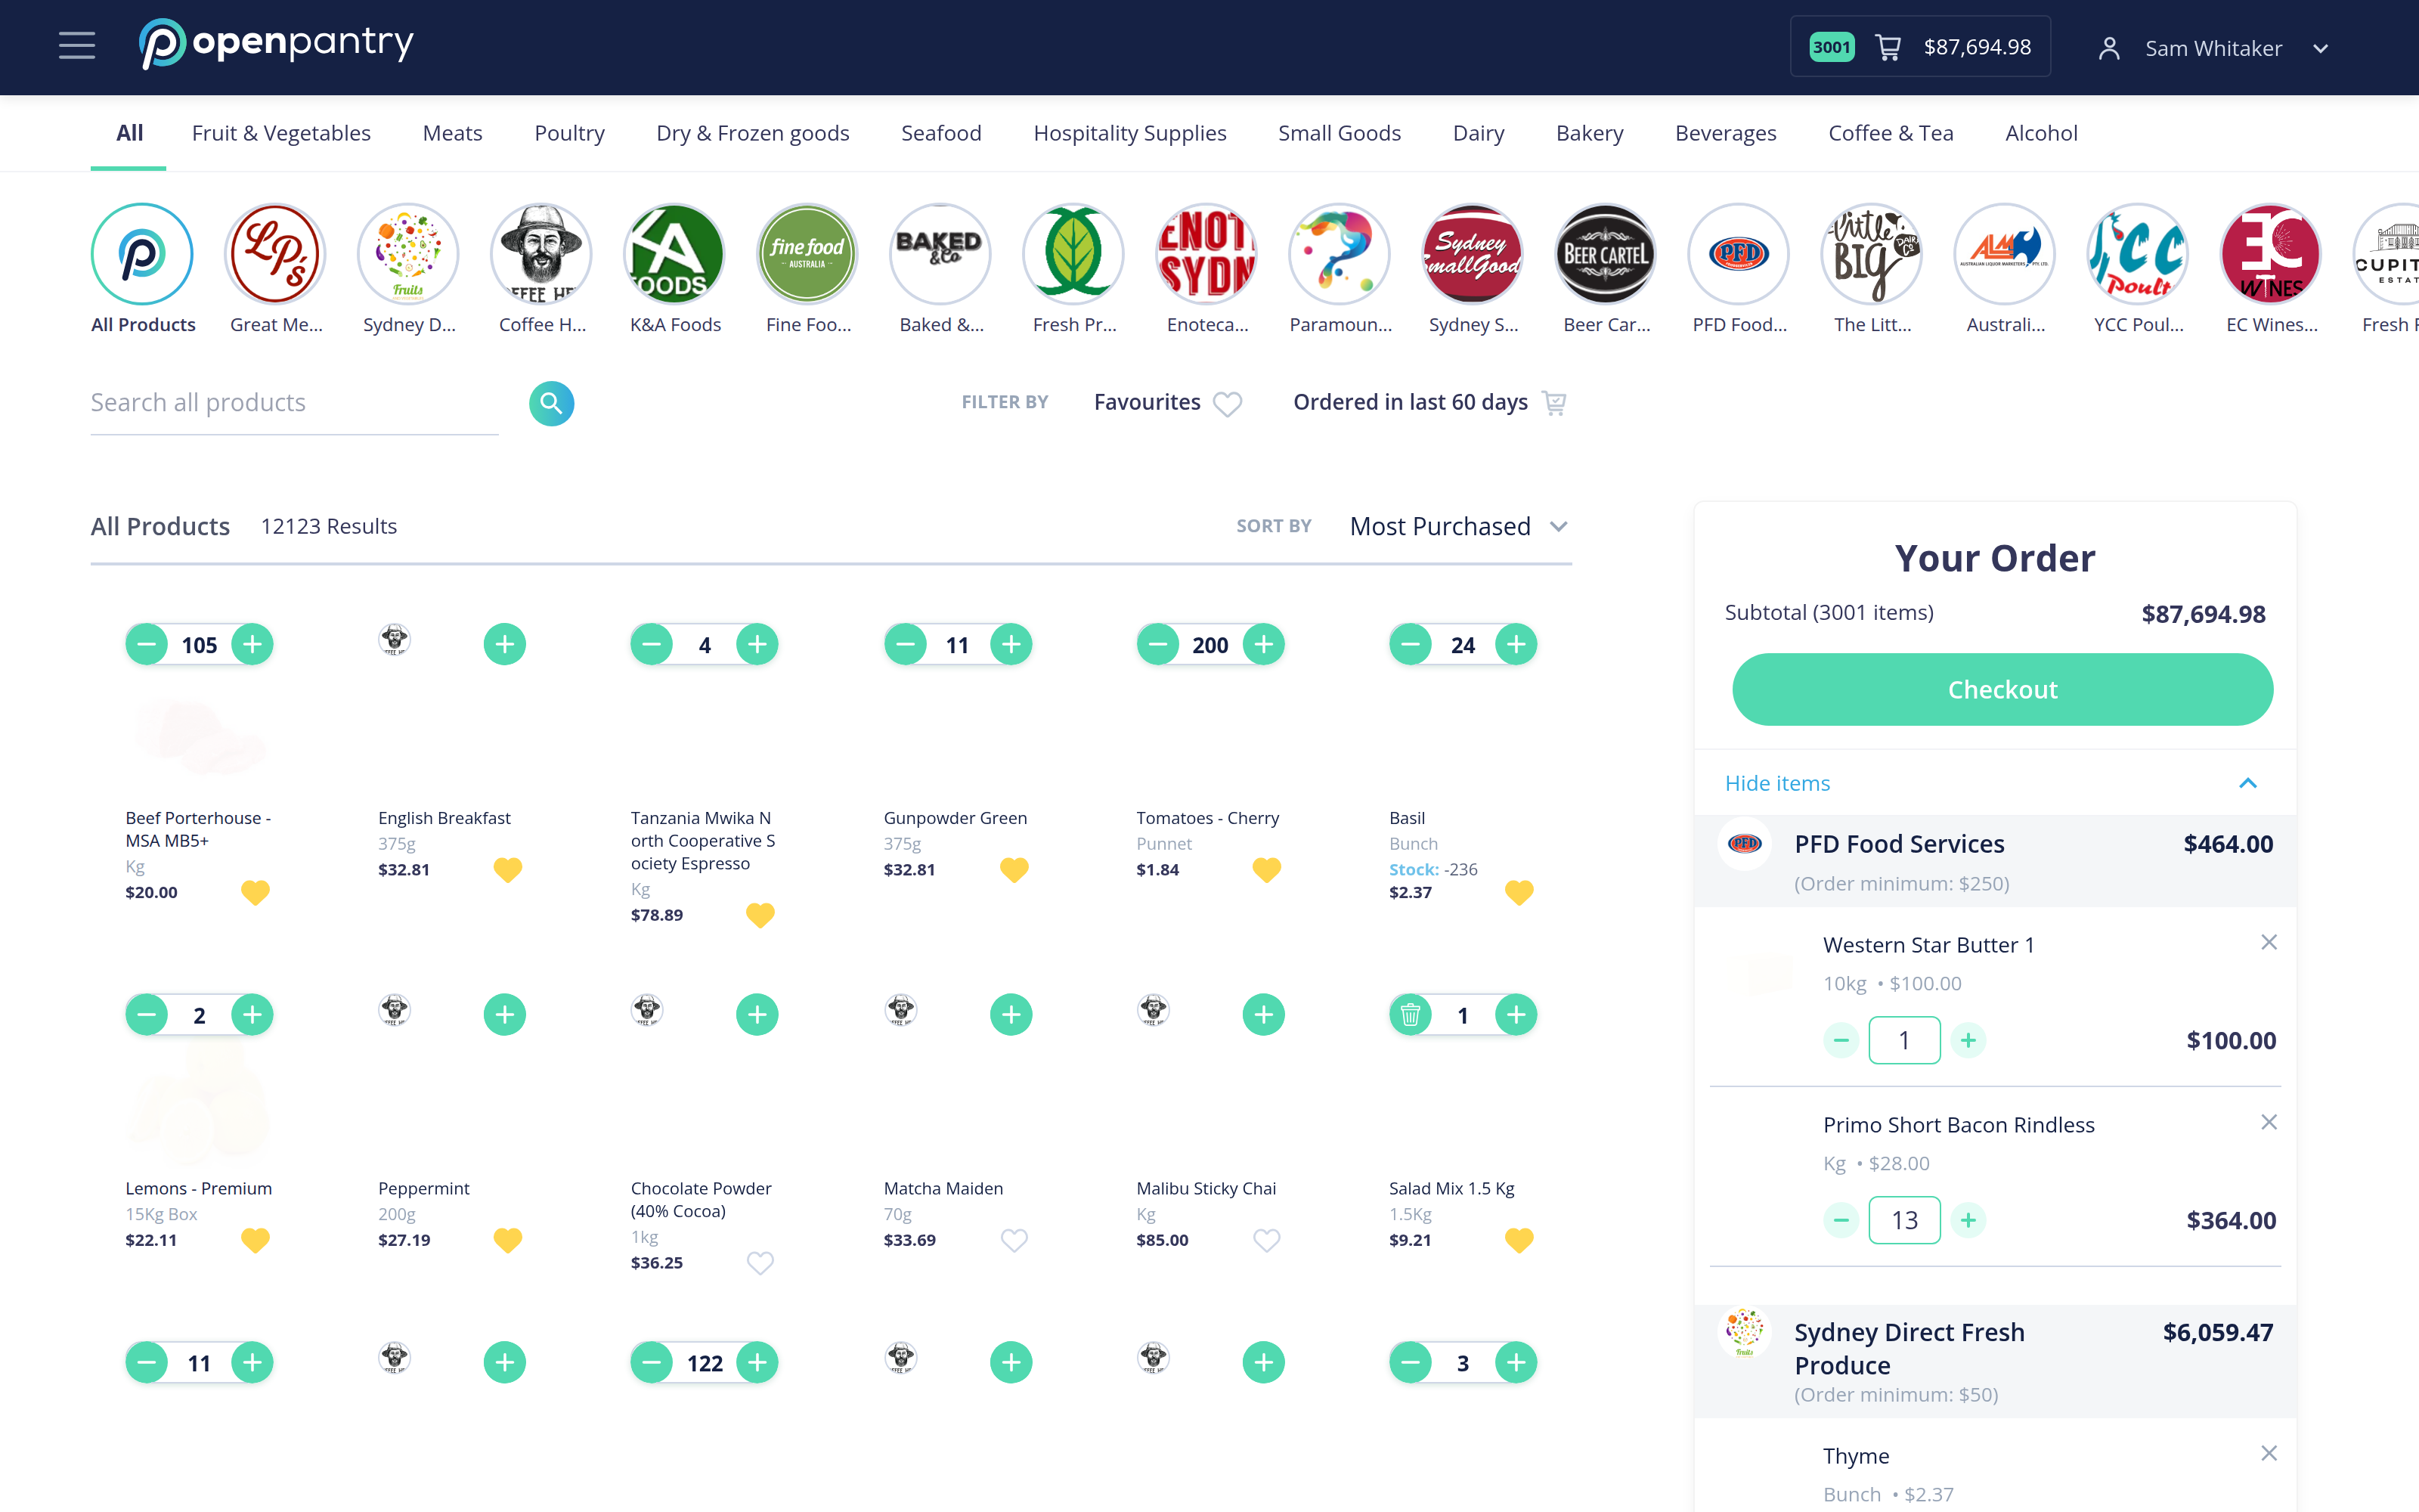Viewport: 2419px width, 1512px height.
Task: Open the Seafood category tab
Action: (940, 133)
